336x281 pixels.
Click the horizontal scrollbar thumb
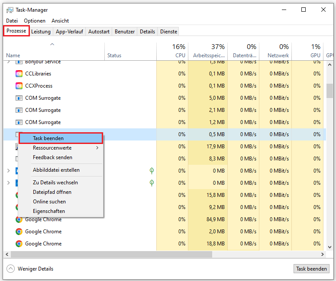(111, 255)
